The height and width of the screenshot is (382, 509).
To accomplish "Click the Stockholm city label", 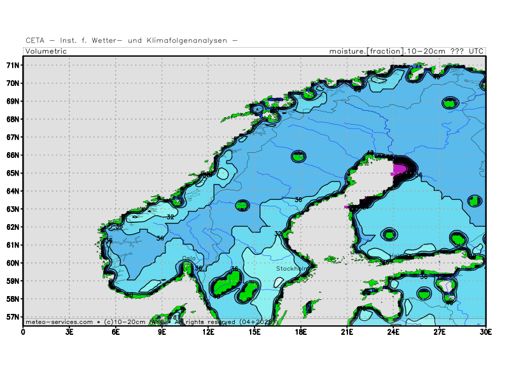I will point(291,269).
